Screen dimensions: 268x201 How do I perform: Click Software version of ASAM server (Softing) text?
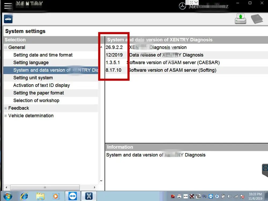172,70
